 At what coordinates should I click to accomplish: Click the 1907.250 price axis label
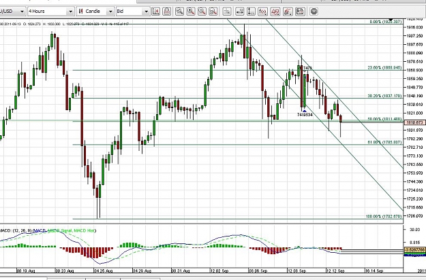pyautogui.click(x=415, y=36)
